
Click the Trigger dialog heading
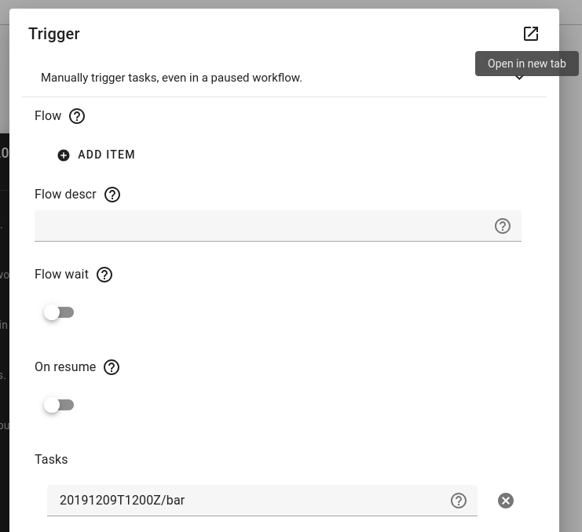tap(54, 34)
